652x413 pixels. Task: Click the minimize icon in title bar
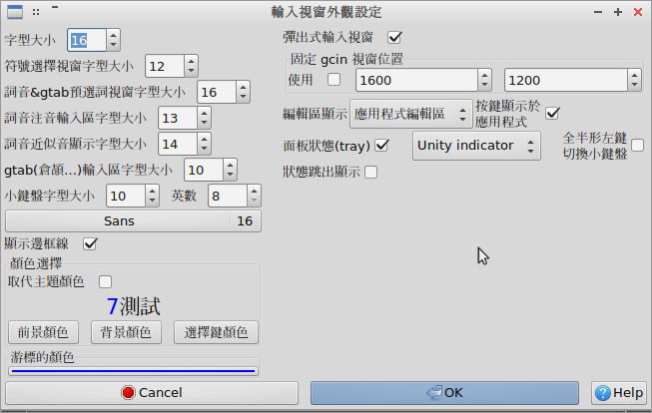pyautogui.click(x=598, y=12)
